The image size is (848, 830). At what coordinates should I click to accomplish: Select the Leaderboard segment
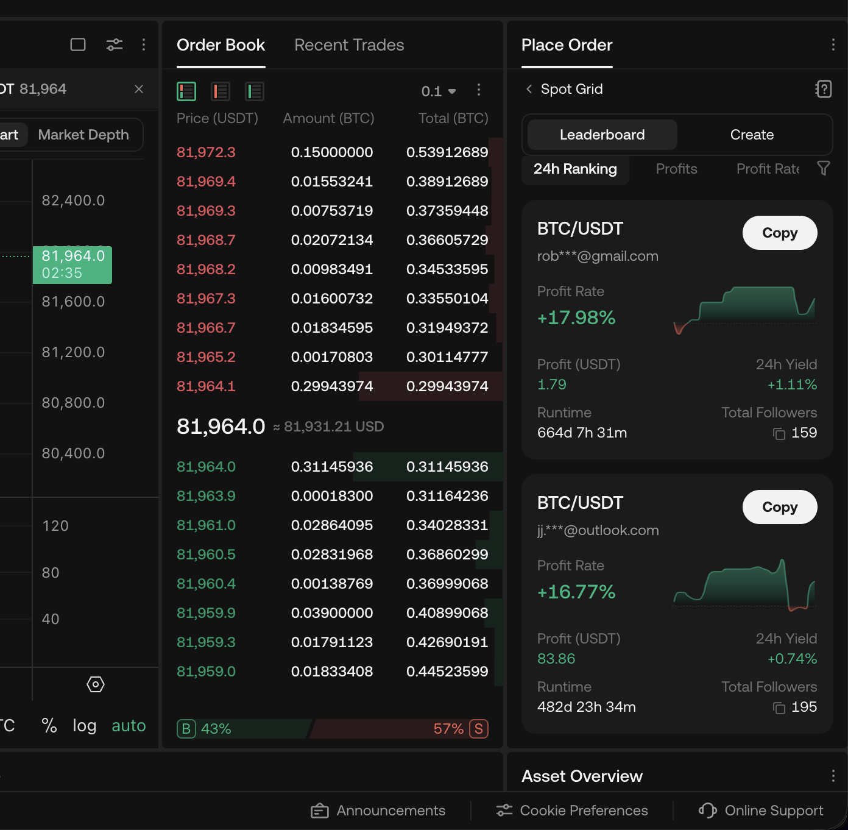pyautogui.click(x=602, y=135)
